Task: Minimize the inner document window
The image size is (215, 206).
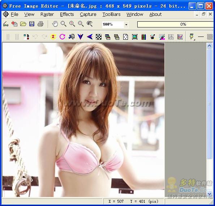Action: click(x=197, y=14)
